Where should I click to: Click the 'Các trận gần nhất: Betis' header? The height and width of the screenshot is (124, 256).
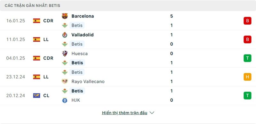point(32,5)
